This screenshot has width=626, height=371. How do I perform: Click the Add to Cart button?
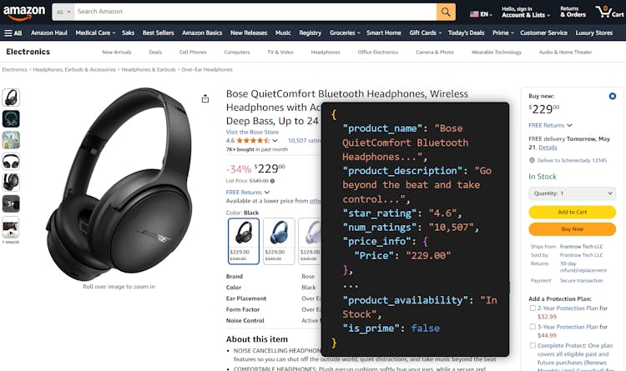(572, 213)
